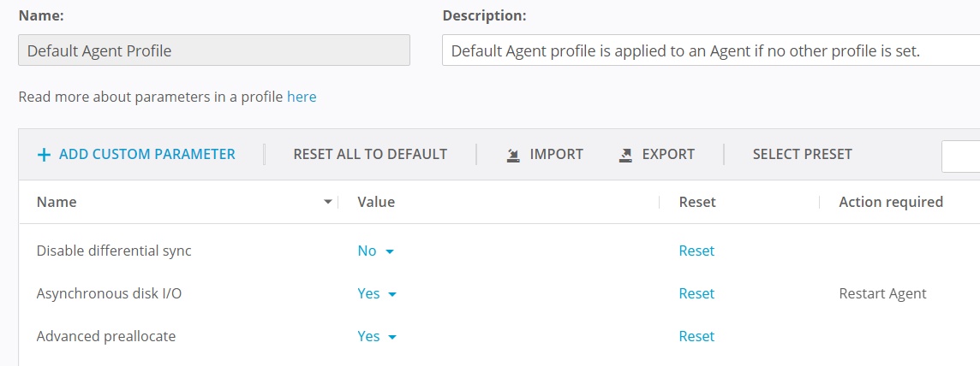
Task: Click the Value column header
Action: tap(376, 203)
